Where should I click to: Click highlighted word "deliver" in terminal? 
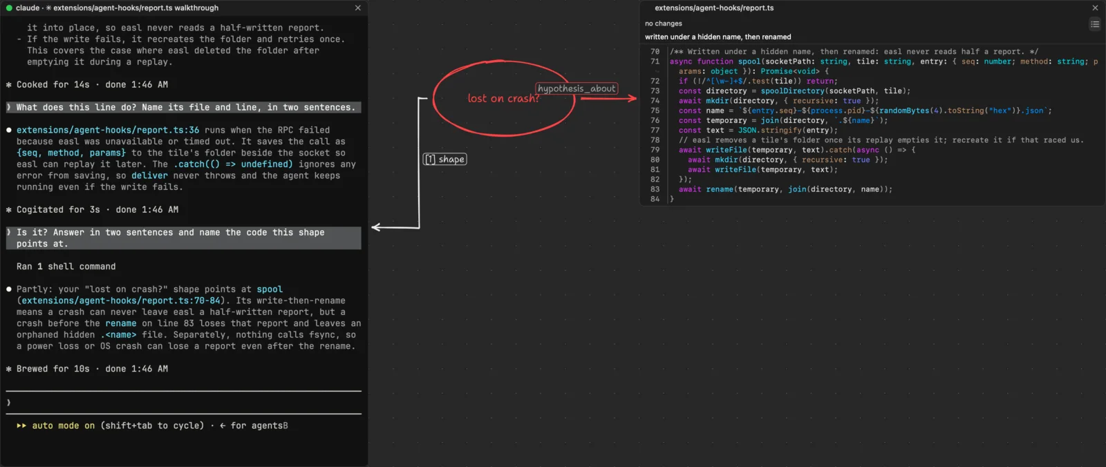click(x=149, y=176)
